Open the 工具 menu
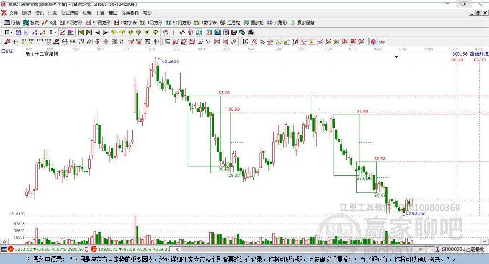489x264 pixels. pyautogui.click(x=100, y=13)
